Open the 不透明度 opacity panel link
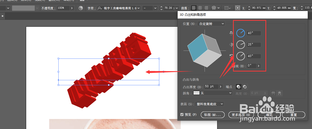Image resolution: width=312 pixels, height=129 pixels. (x=48, y=8)
